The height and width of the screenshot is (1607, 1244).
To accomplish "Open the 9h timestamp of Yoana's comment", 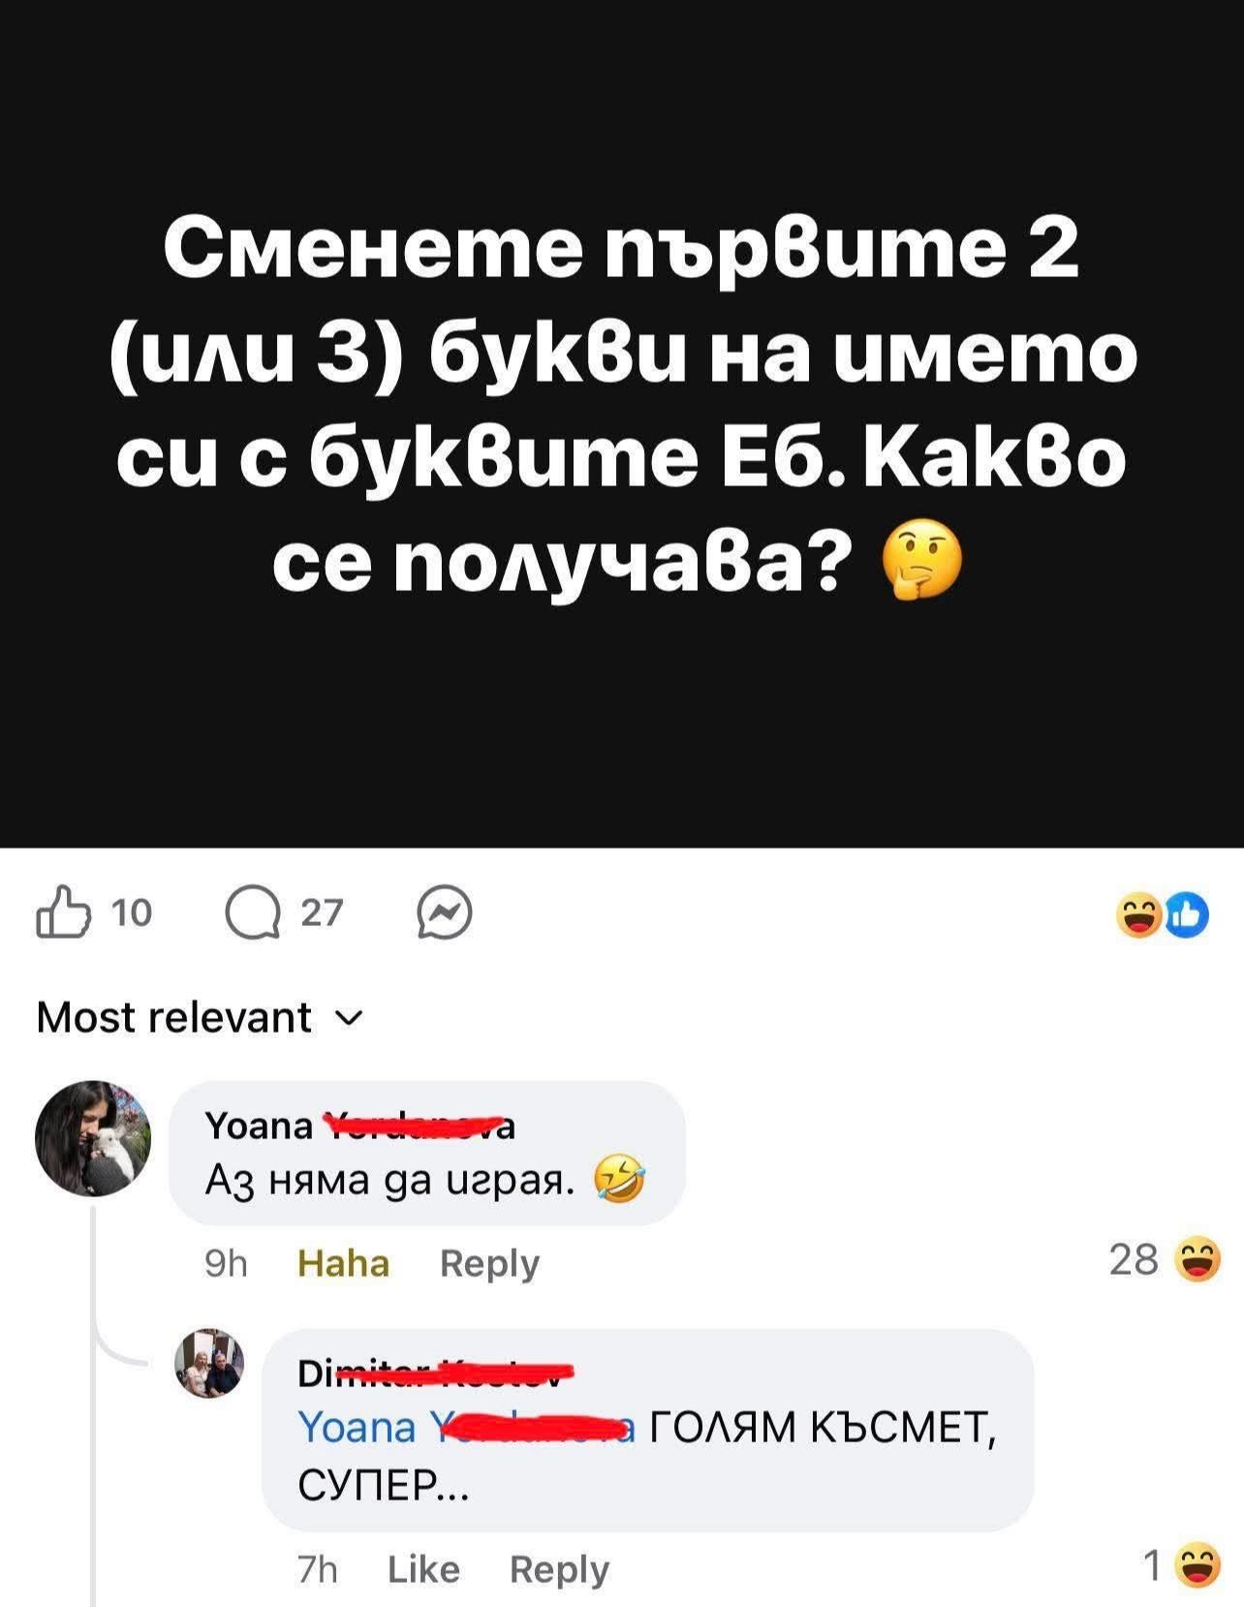I will pos(226,1263).
